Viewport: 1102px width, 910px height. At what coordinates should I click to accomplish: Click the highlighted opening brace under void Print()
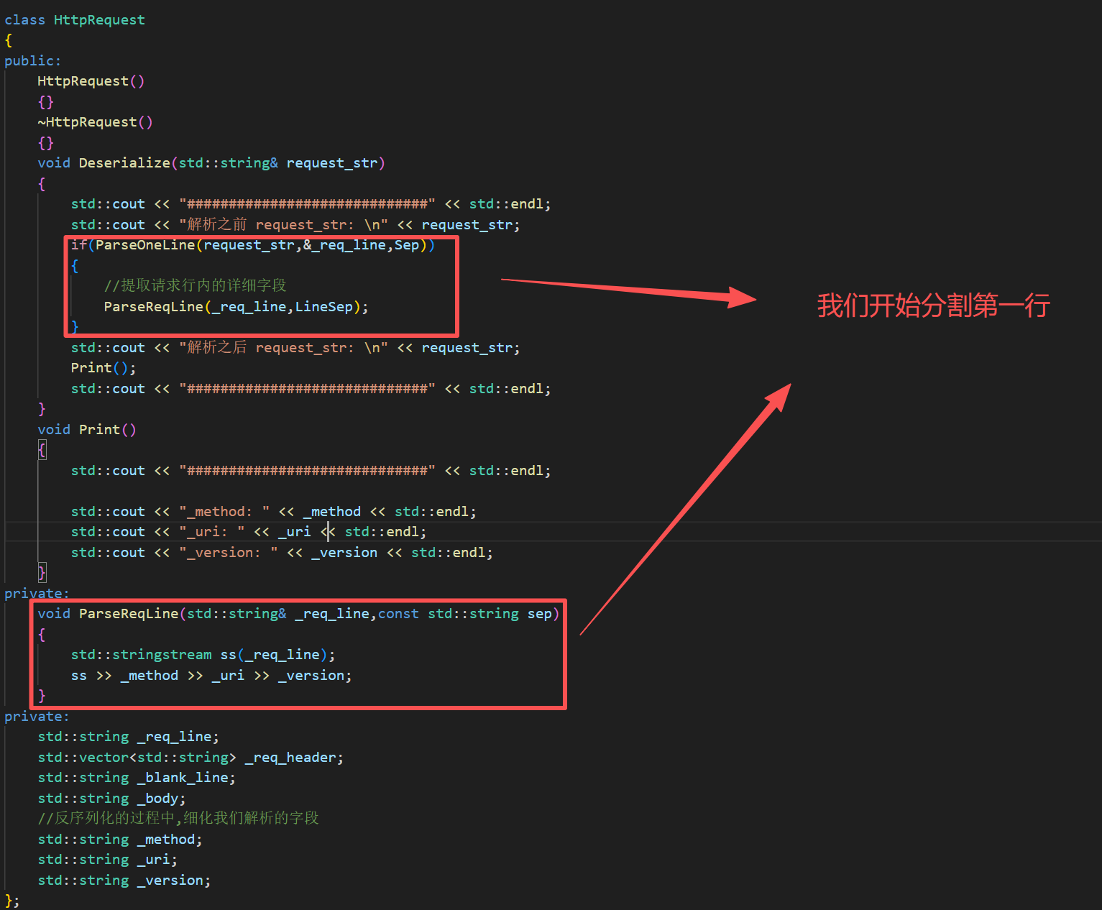(42, 451)
